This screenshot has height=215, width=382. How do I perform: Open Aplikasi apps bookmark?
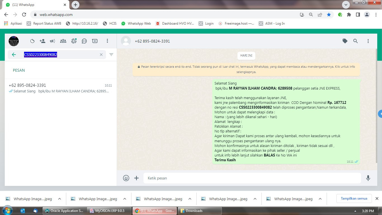point(13,24)
